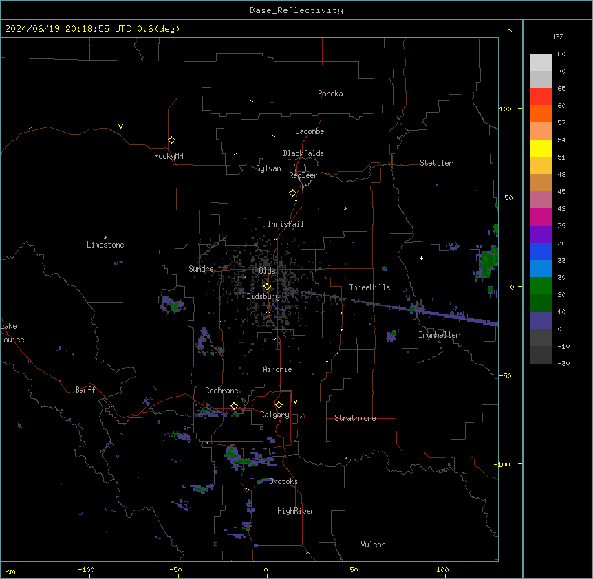The height and width of the screenshot is (579, 593).
Task: Select the RedDeer label
Action: [303, 175]
